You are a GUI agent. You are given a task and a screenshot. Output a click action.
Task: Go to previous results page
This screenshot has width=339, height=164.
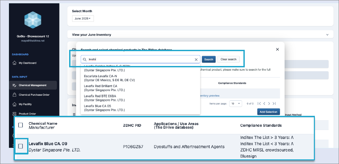tap(264, 104)
